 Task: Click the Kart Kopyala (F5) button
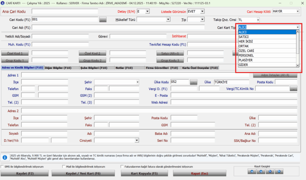coord(144,173)
